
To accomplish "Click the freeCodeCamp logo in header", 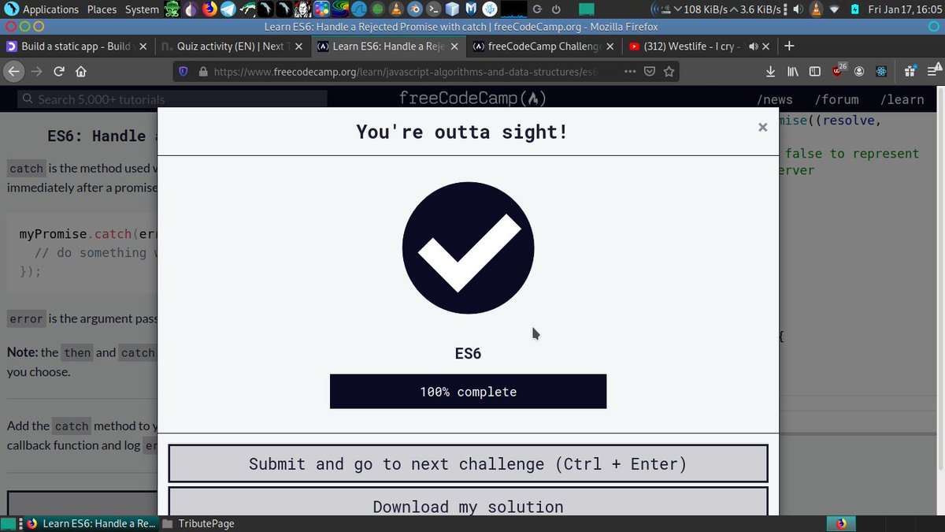I will (472, 99).
